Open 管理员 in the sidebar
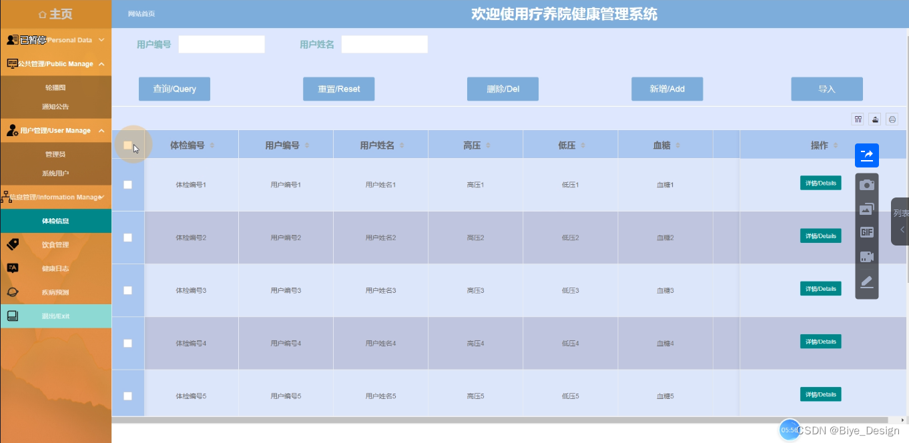The height and width of the screenshot is (443, 909). [55, 154]
